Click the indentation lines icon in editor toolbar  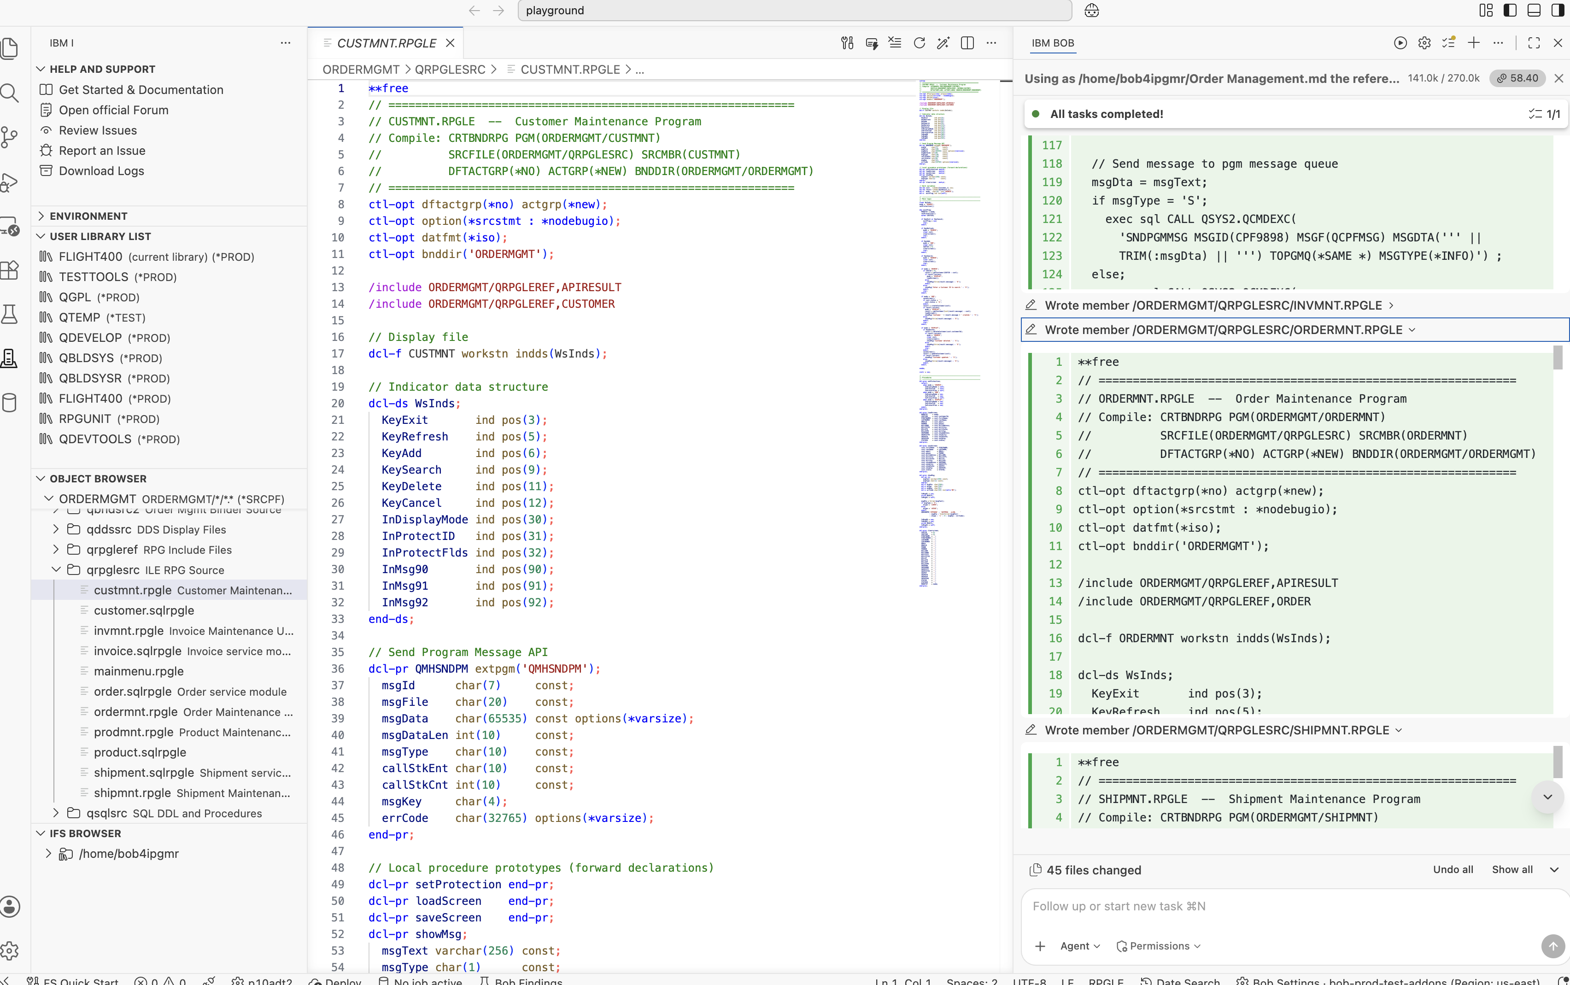[895, 43]
